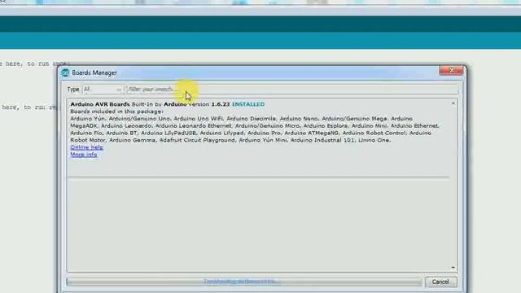Close the Boards Manager dialog
Viewport: 521px width, 293px height.
click(x=451, y=70)
